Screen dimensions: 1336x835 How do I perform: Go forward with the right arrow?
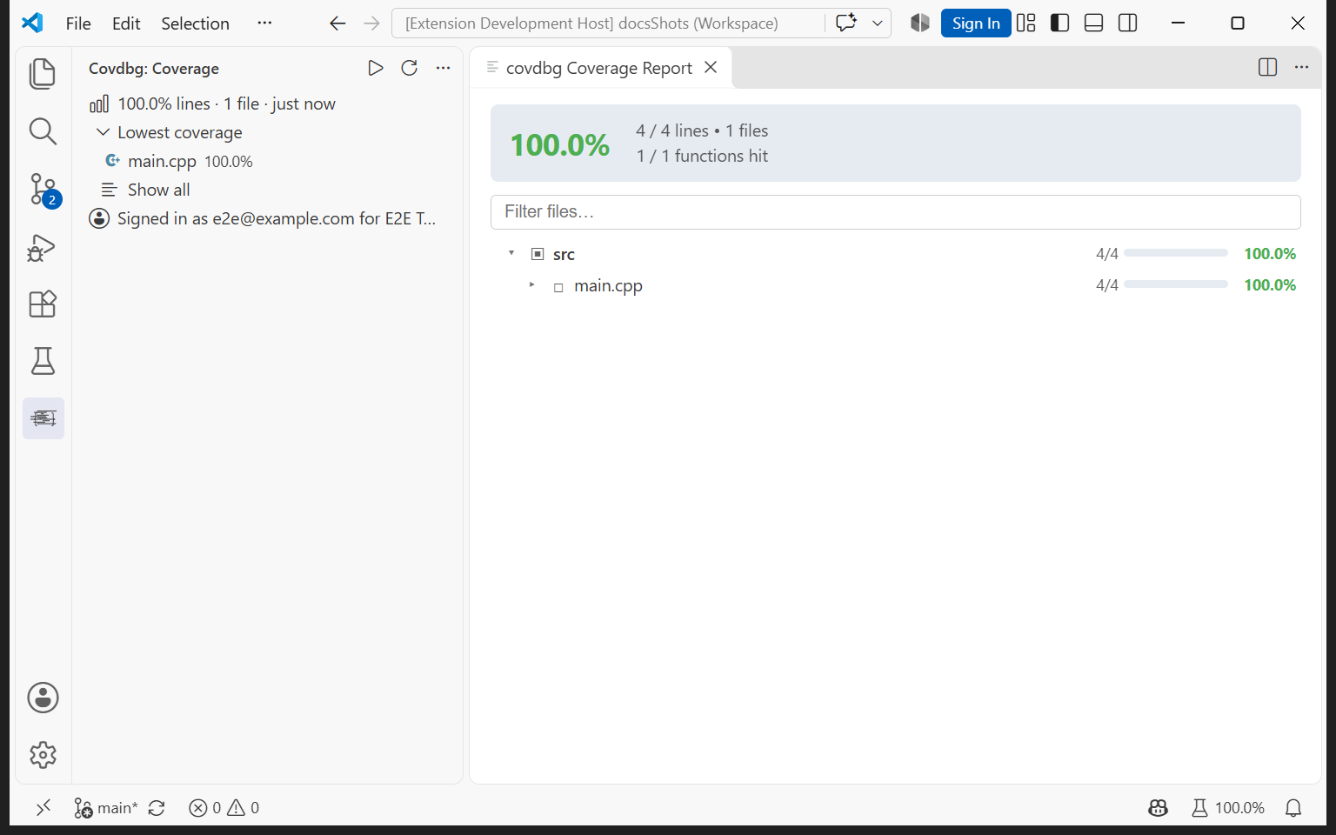[x=371, y=23]
